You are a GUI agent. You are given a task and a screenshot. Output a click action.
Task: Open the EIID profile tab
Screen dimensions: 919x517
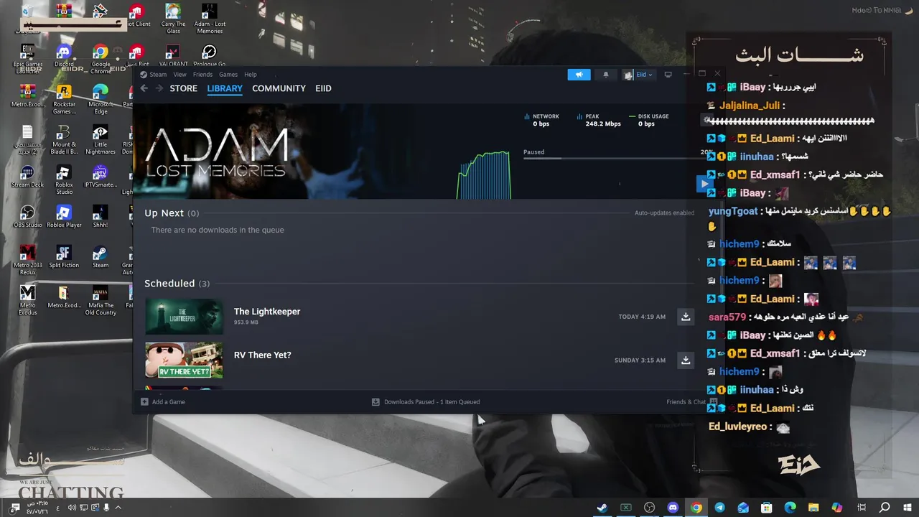click(323, 88)
